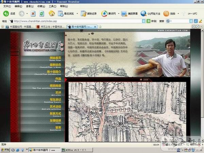The image size is (204, 153).
Task: Open 写生游记 Painting Travels link
Action: (53, 100)
